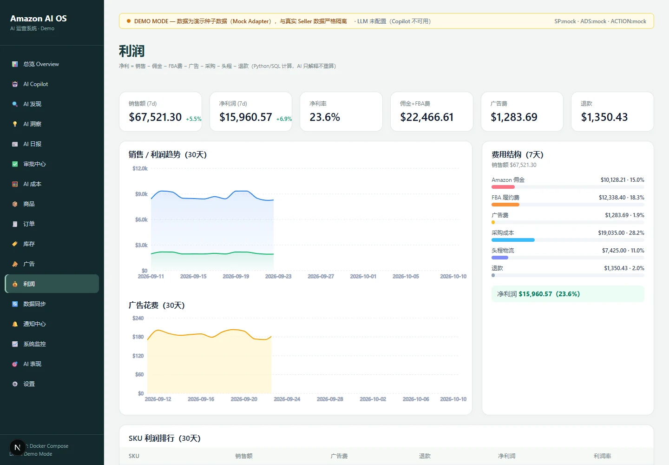Click the 净利润 (7d) value $15,960.57
This screenshot has width=669, height=465.
coord(246,117)
